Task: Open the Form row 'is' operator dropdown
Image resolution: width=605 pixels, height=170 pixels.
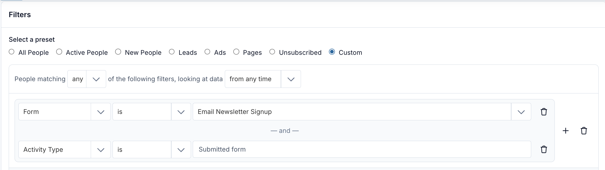Action: 152,112
